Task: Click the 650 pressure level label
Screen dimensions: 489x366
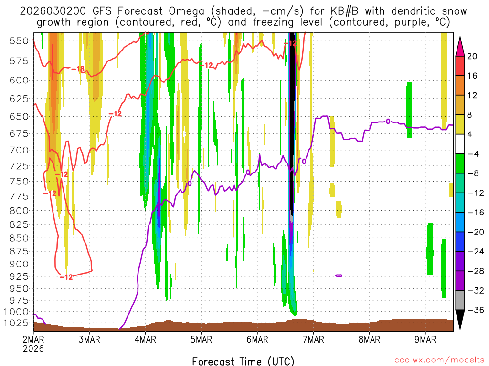Action: (x=19, y=116)
